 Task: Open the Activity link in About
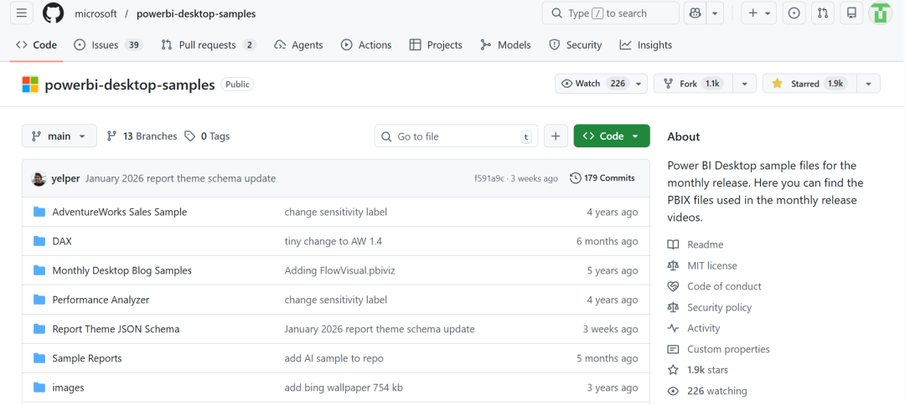tap(703, 328)
